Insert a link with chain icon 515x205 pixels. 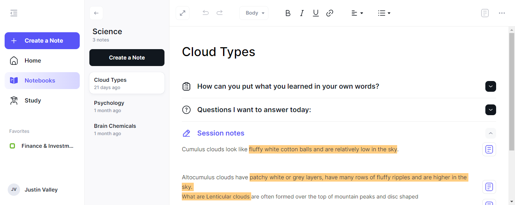(x=330, y=13)
